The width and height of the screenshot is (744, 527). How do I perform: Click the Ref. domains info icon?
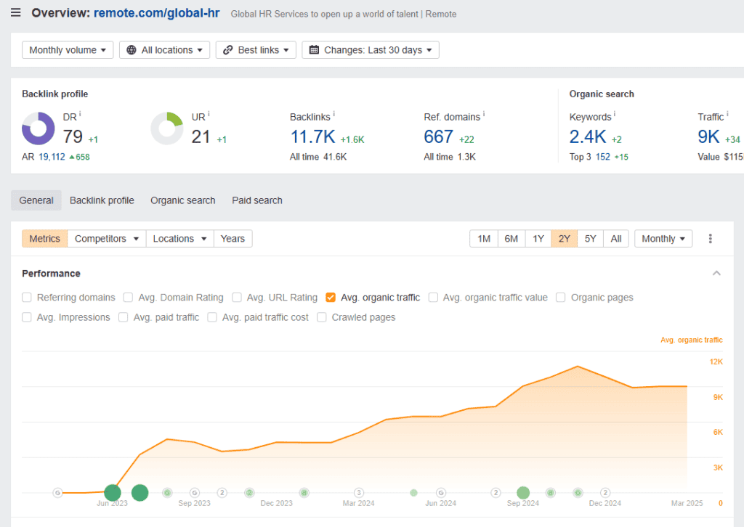click(x=484, y=115)
